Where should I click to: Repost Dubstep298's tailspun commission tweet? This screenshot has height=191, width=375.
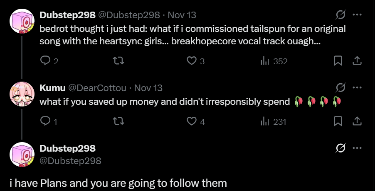tap(118, 61)
